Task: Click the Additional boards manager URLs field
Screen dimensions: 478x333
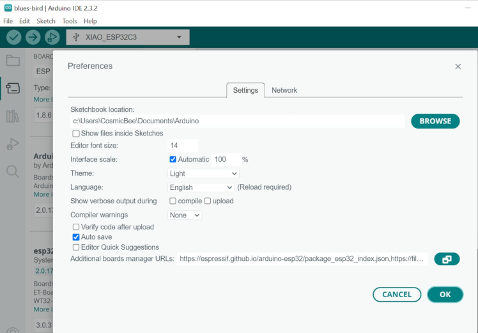Action: (302, 259)
